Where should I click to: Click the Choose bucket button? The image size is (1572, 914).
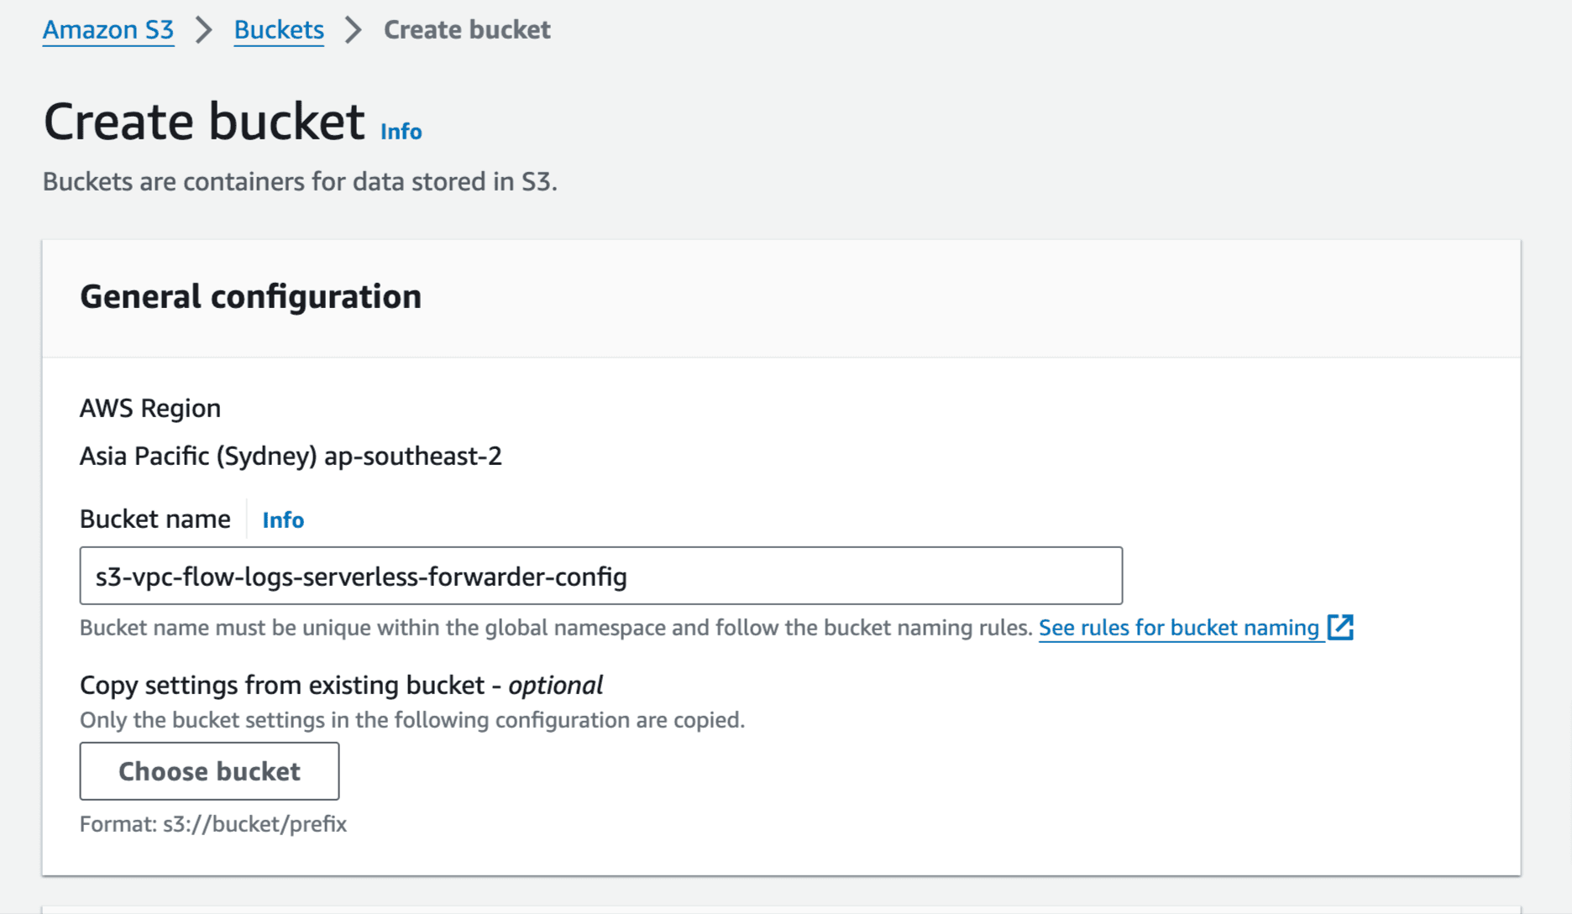point(208,771)
